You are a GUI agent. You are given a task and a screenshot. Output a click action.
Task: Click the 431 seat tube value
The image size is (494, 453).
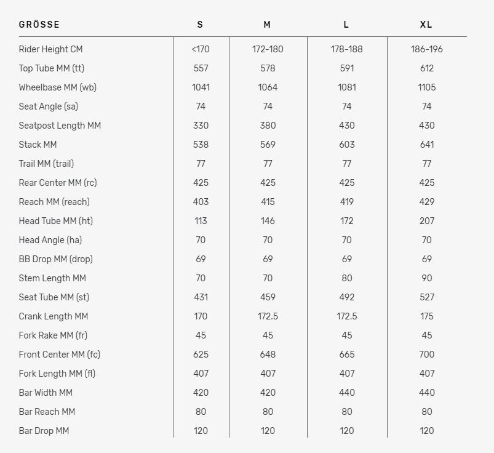(x=201, y=297)
